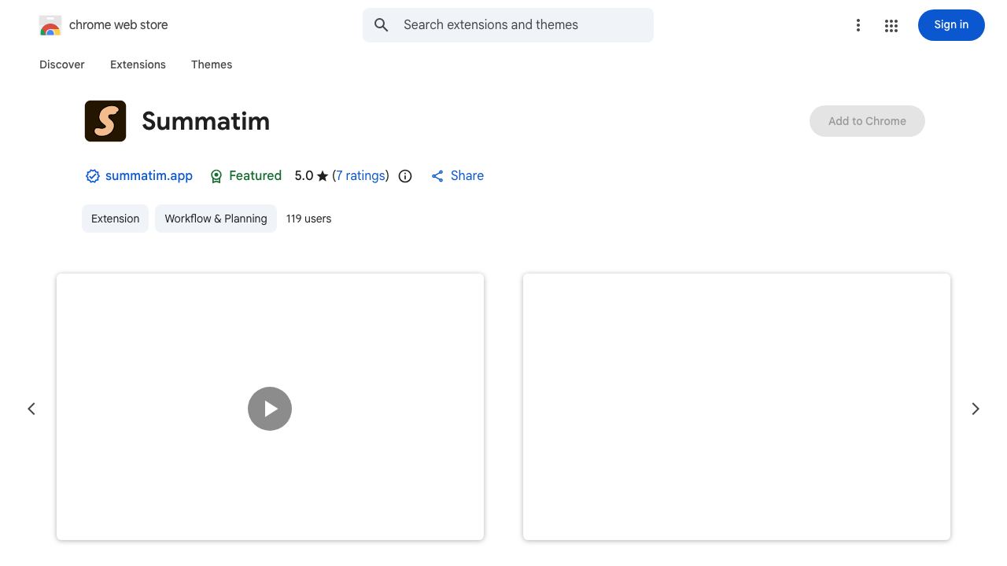Screen dimensions: 1007x566
Task: Click the Workflow & Planning category chip
Action: click(216, 219)
